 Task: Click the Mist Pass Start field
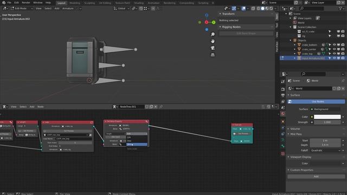pyautogui.click(x=325, y=140)
